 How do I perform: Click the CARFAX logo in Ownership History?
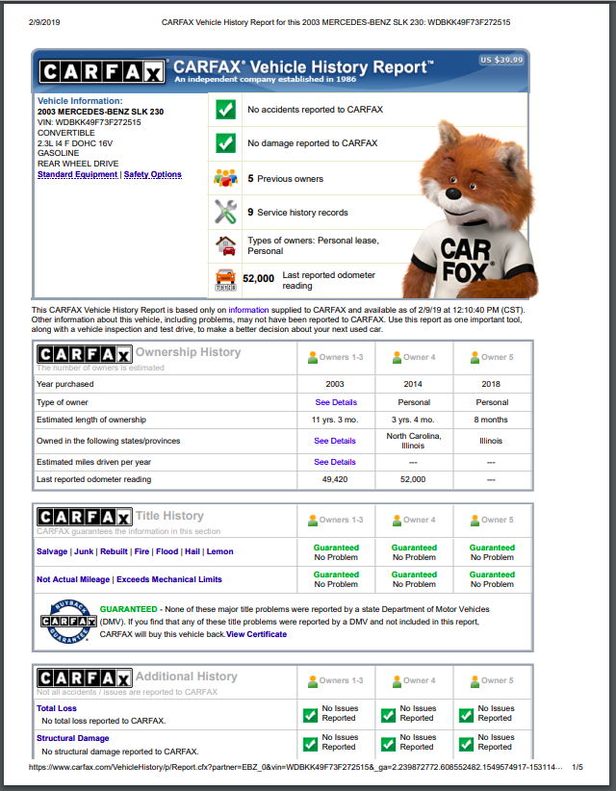pos(85,355)
